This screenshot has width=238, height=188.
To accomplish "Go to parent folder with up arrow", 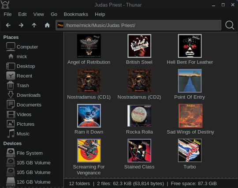I will (34, 25).
